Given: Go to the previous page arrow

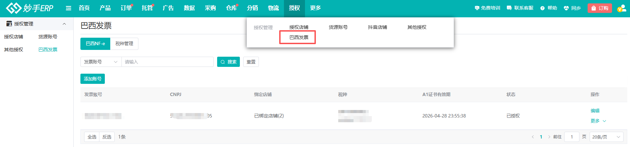Looking at the screenshot, I should [x=533, y=137].
